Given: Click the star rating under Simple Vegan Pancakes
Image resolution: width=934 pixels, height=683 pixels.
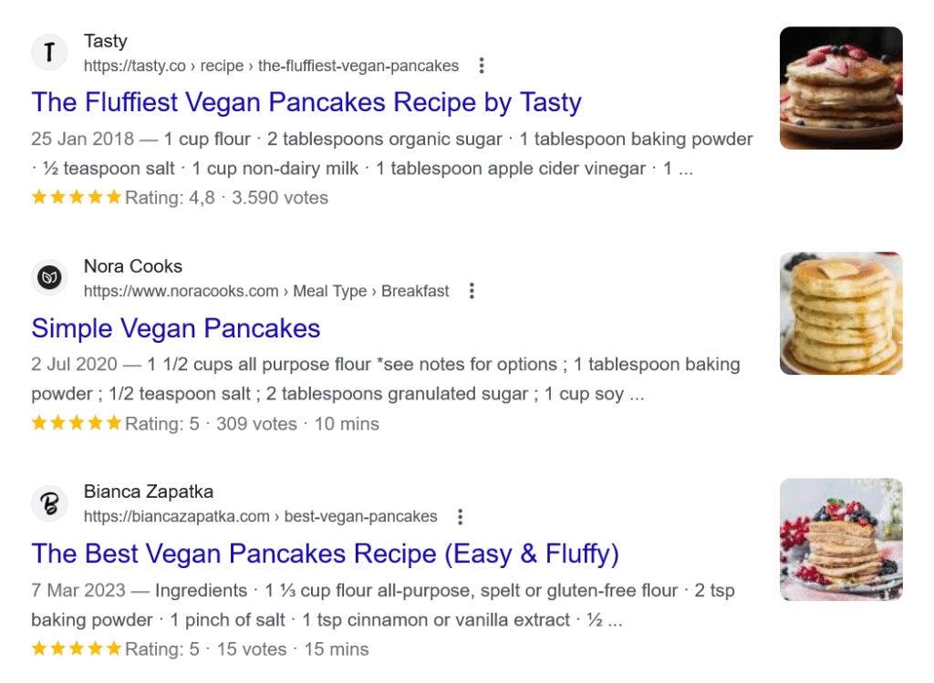Looking at the screenshot, I should click(x=77, y=422).
